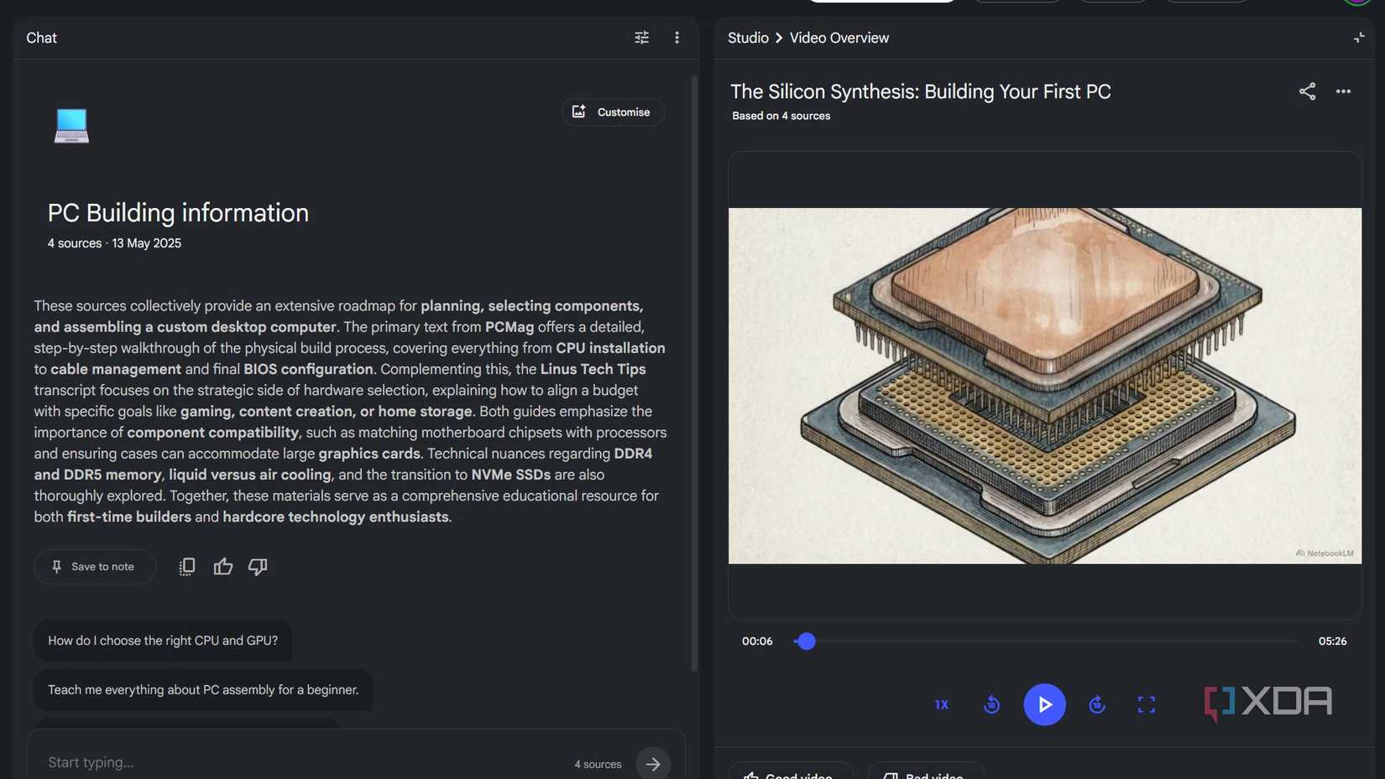
Task: Click the Customise button
Action: (613, 112)
